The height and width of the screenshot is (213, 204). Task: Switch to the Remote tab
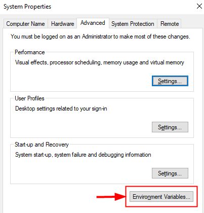click(x=170, y=24)
